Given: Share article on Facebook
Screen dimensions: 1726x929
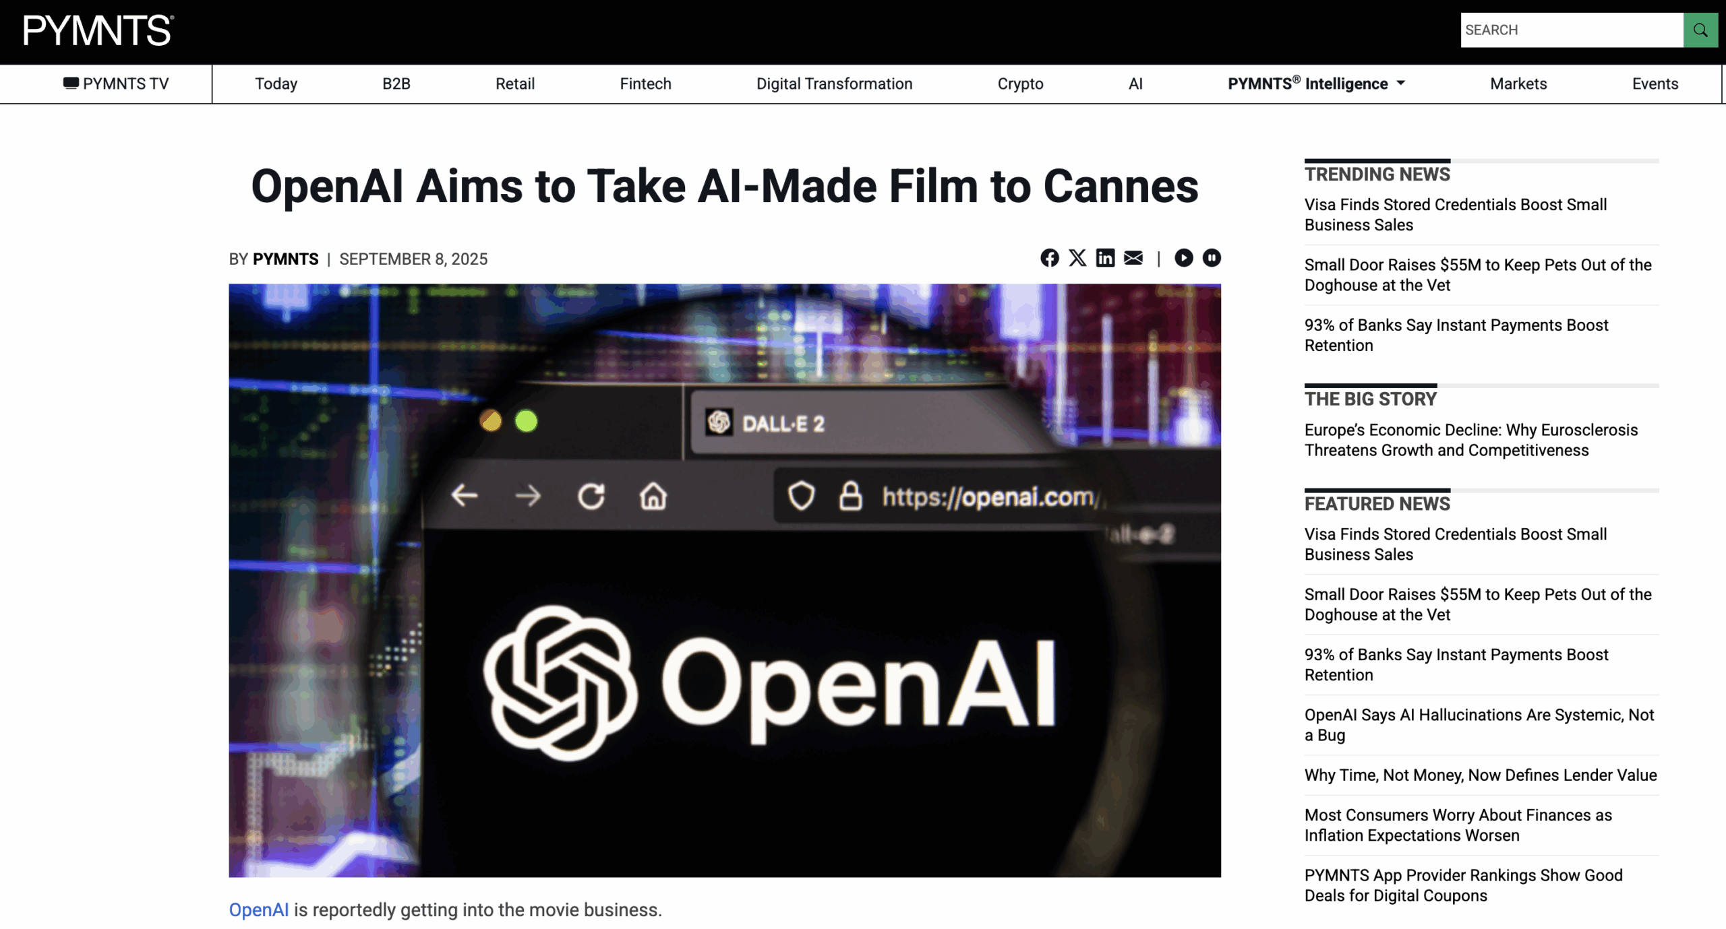Looking at the screenshot, I should tap(1049, 258).
